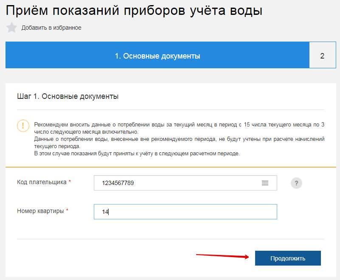
Task: Click the orange exclamation notice icon
Action: tap(23, 126)
